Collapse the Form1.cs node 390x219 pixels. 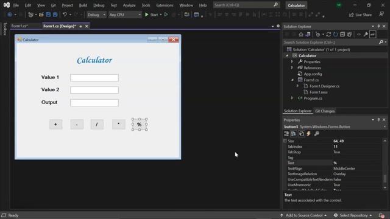click(x=292, y=80)
